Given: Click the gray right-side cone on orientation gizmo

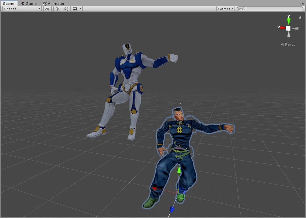Looking at the screenshot, I should coord(296,29).
